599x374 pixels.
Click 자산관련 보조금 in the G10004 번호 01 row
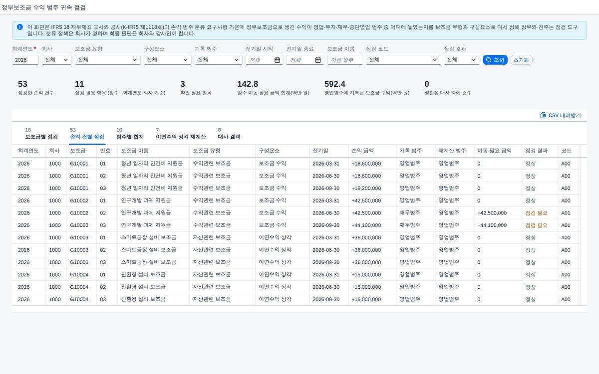click(212, 275)
